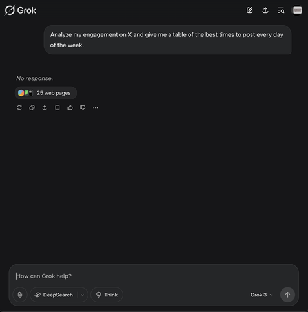Click the send arrow button
The height and width of the screenshot is (312, 308).
pos(287,295)
